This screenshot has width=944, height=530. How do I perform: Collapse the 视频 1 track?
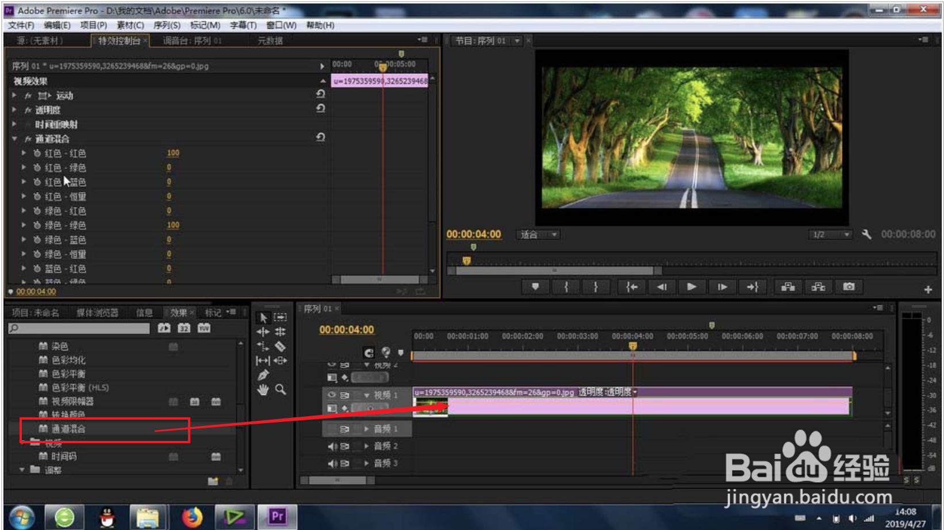[x=366, y=395]
